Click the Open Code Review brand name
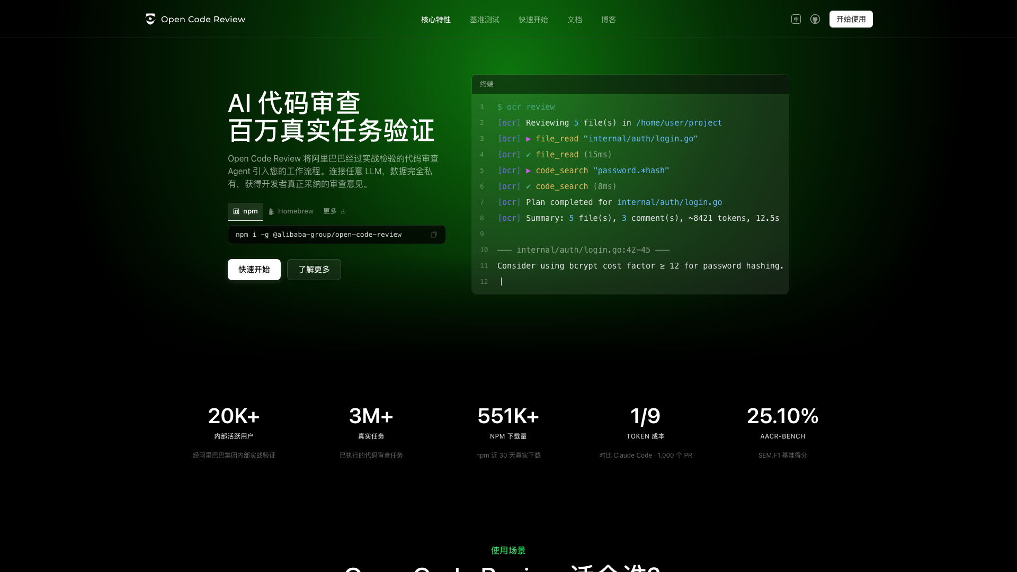This screenshot has height=572, width=1017. tap(203, 19)
